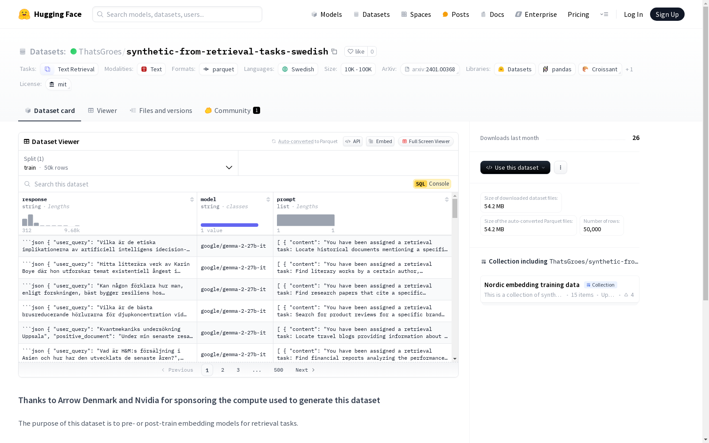Expand the more navigation menu icon
The image size is (709, 443).
[604, 14]
